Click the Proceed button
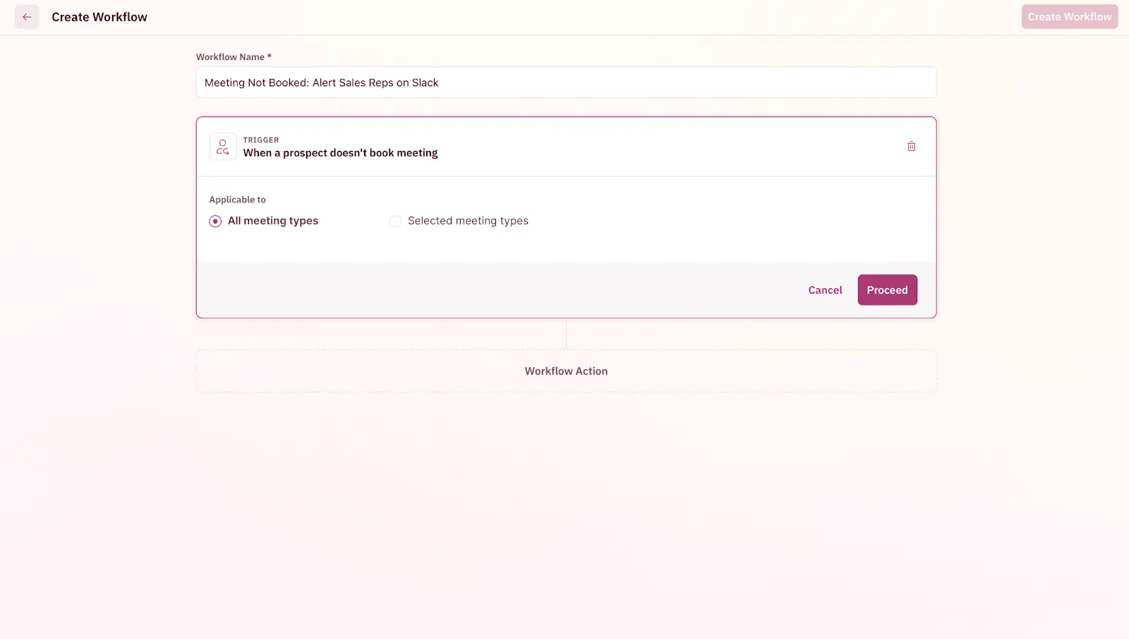 coord(887,290)
